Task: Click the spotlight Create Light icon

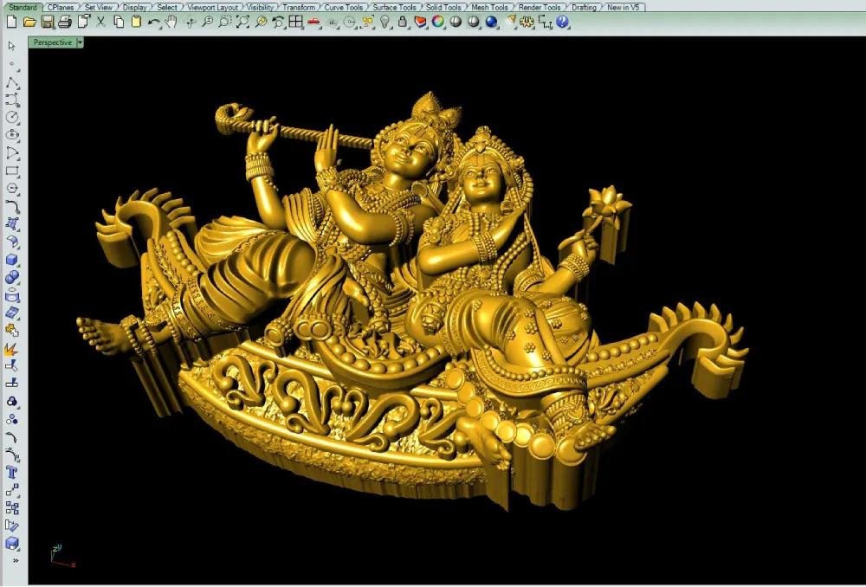Action: [510, 23]
